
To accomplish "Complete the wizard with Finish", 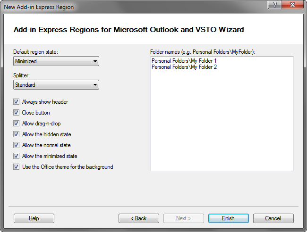I will pos(228,218).
